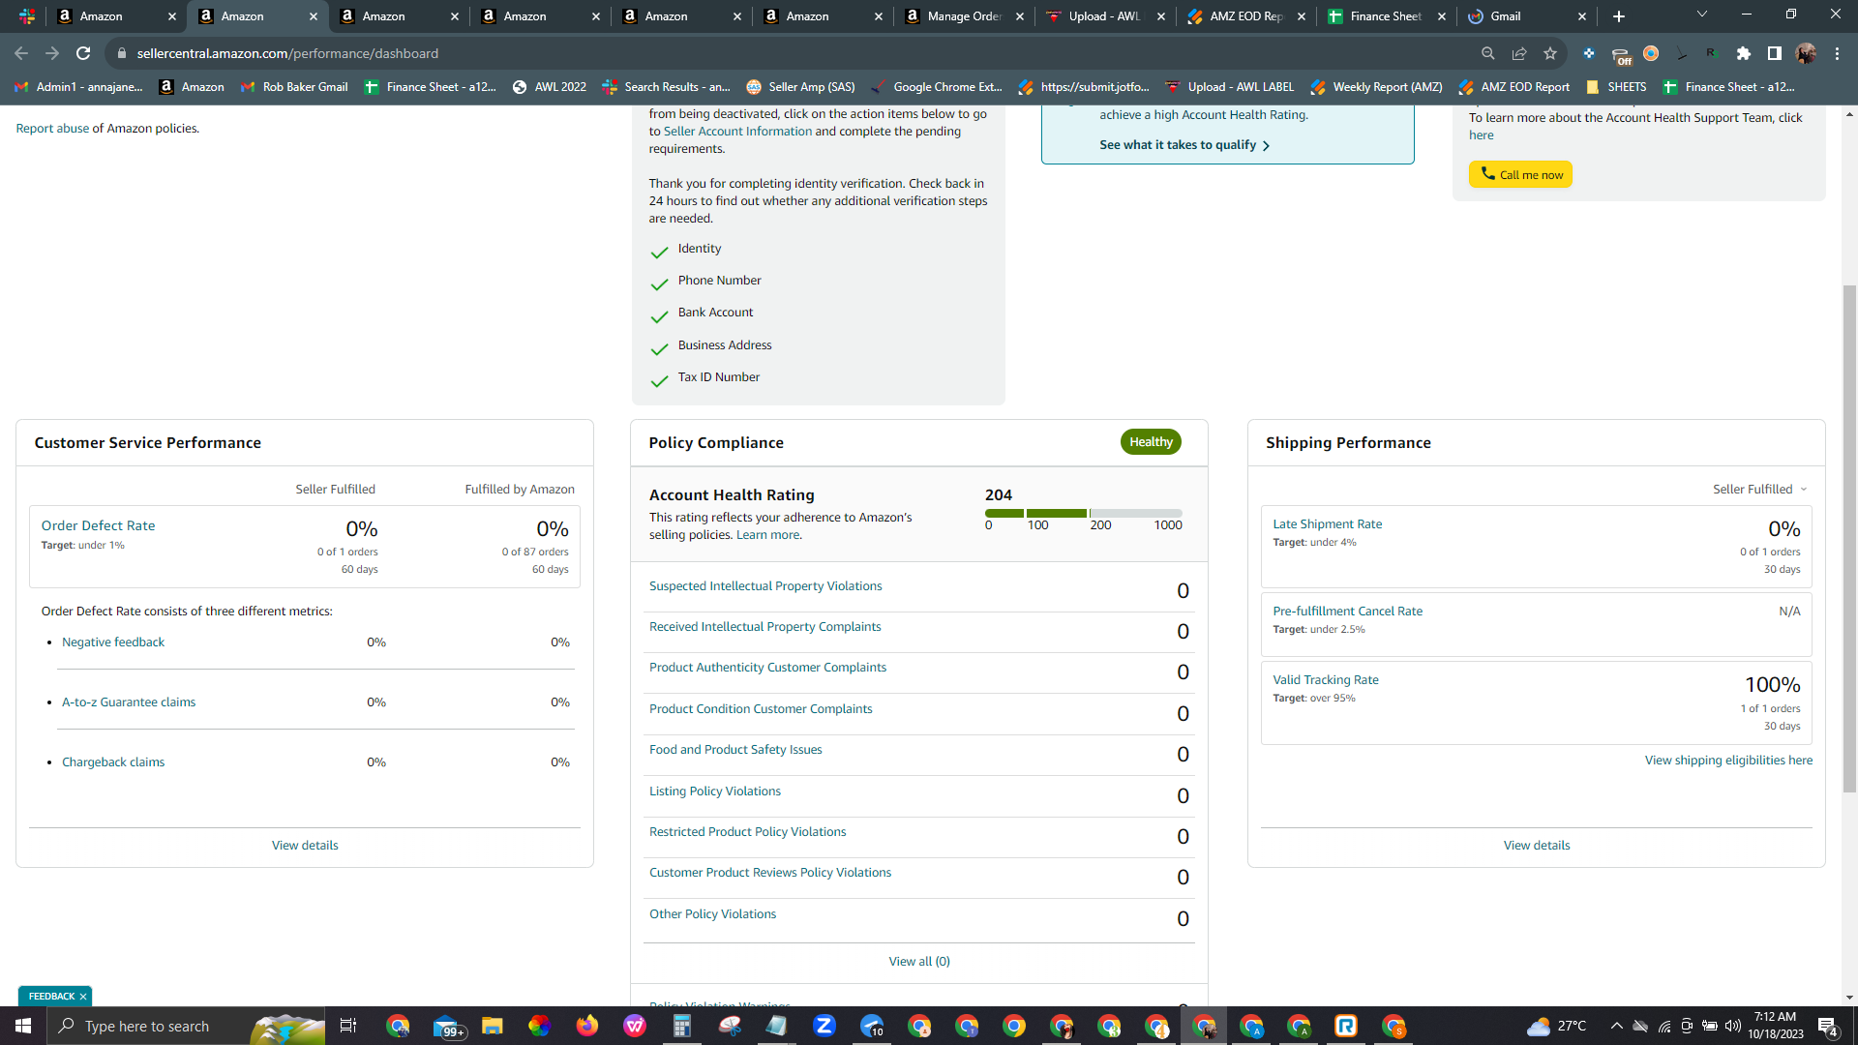Open the Order Defect Rate link
This screenshot has width=1858, height=1045.
(x=98, y=525)
